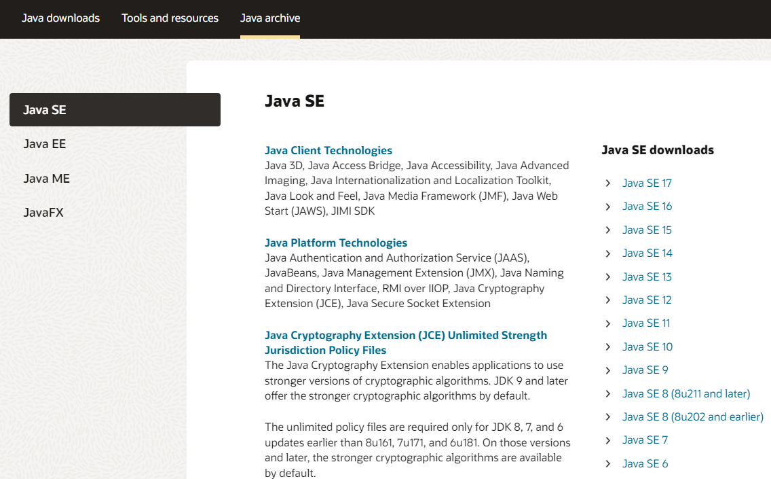Viewport: 771px width, 479px height.
Task: Click the chevron beside Java SE 9
Action: pyautogui.click(x=607, y=370)
